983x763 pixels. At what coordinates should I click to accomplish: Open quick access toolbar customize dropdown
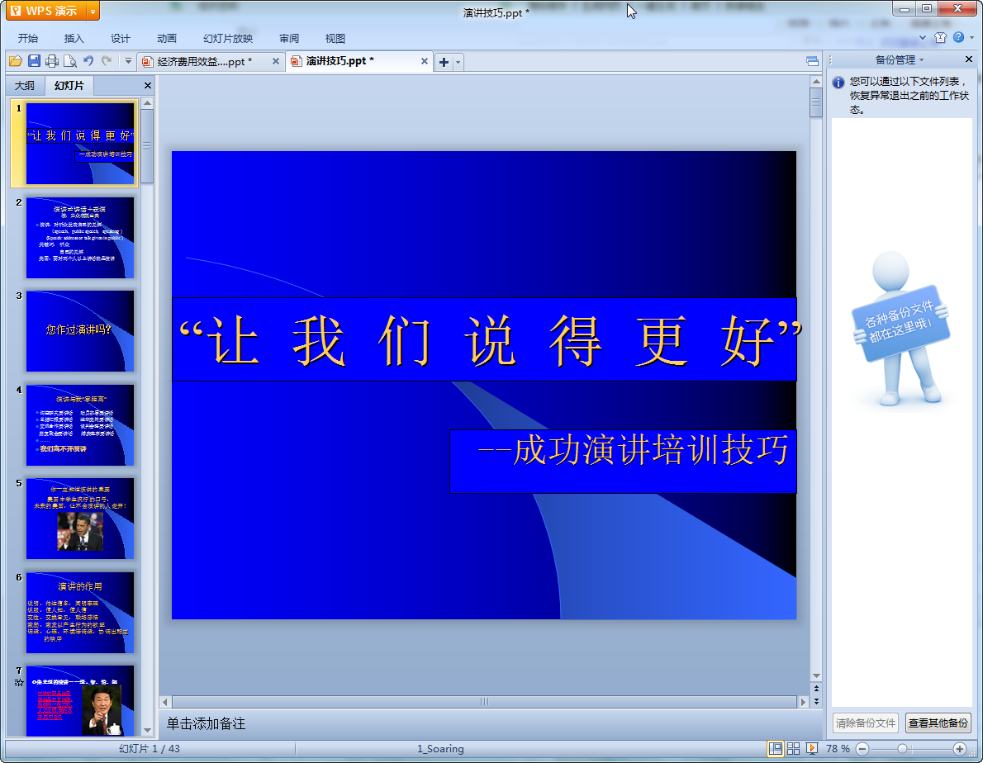(x=128, y=61)
